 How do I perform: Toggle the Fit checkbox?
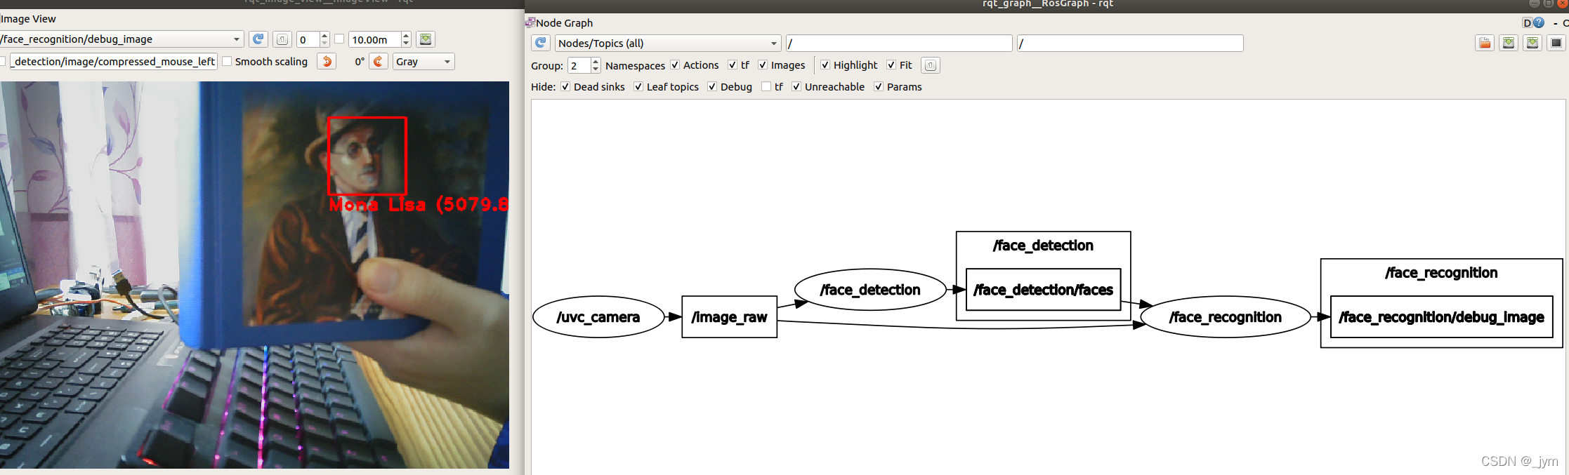[891, 65]
